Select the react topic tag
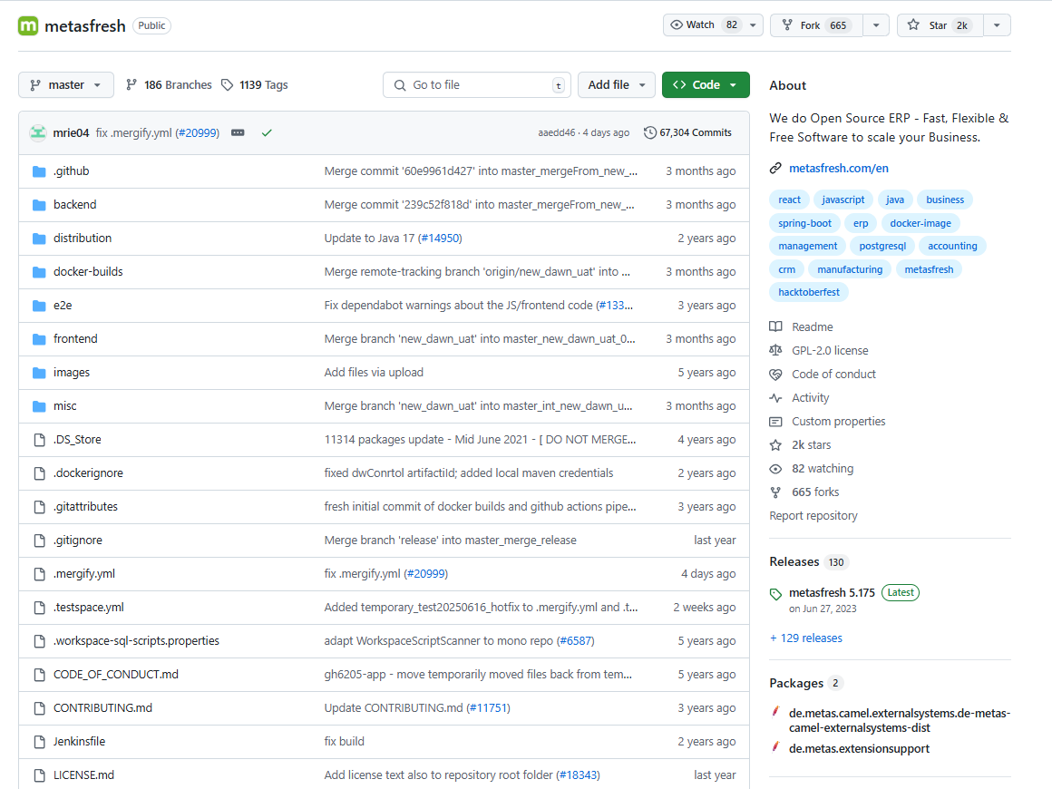Viewport: 1052px width, 789px height. pos(789,200)
